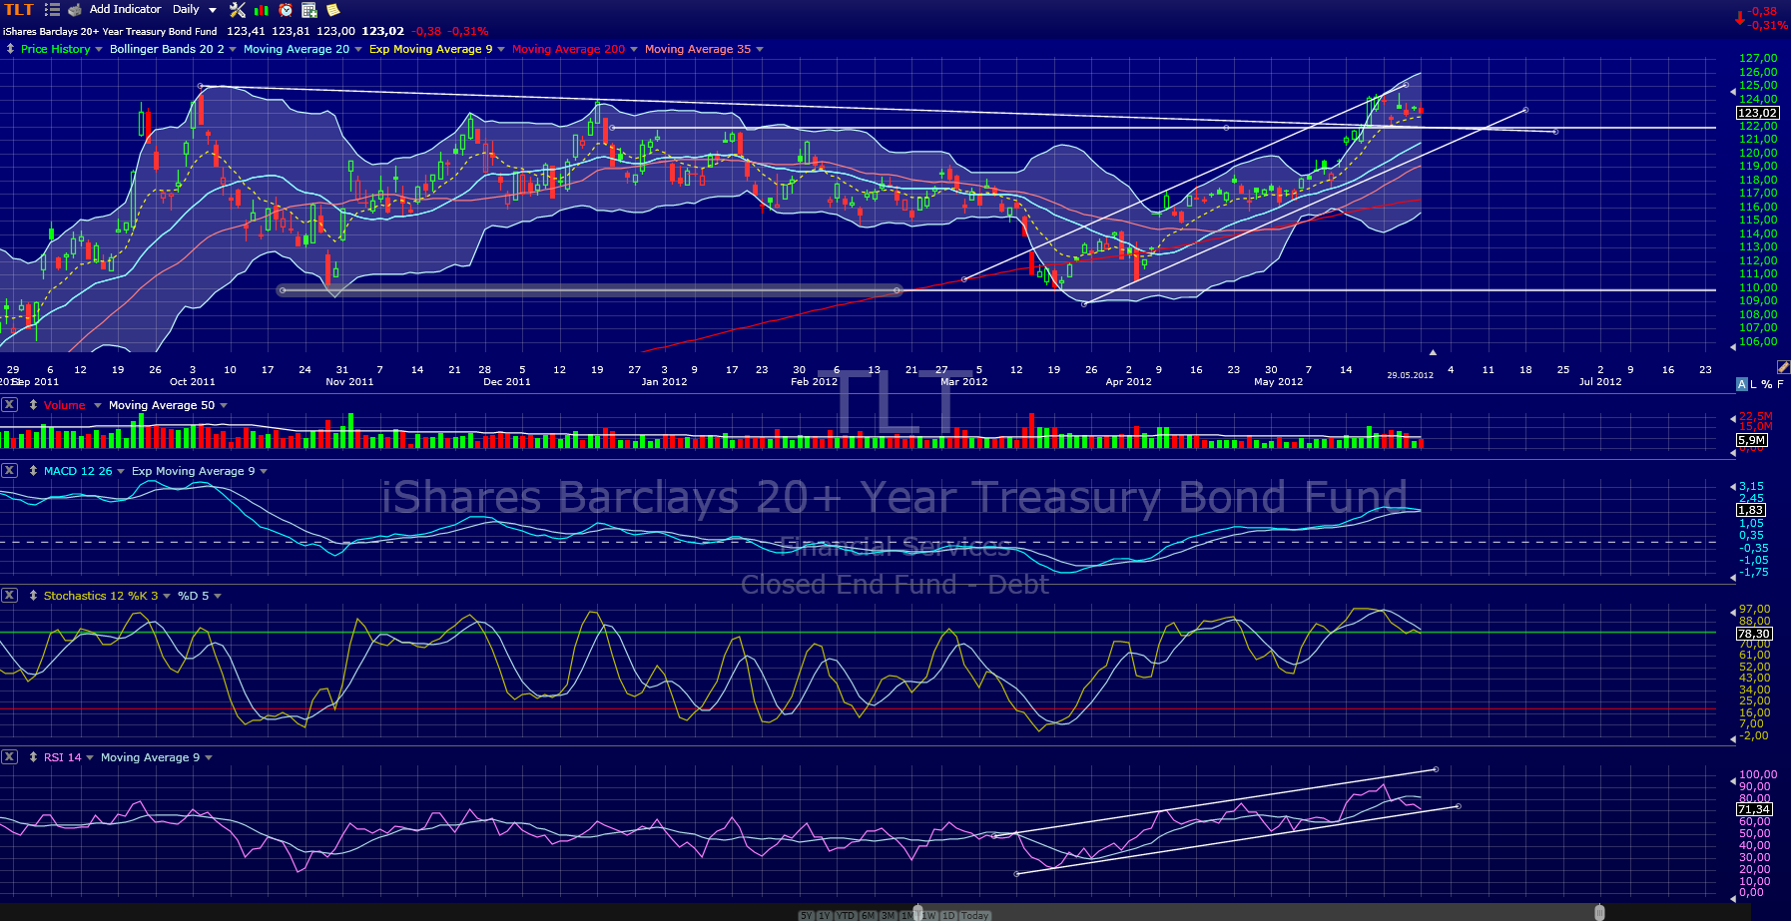Click the TLT ticker symbol
This screenshot has height=921, width=1791.
19,10
